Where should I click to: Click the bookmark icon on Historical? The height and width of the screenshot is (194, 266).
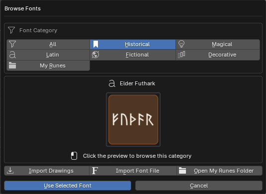(95, 44)
